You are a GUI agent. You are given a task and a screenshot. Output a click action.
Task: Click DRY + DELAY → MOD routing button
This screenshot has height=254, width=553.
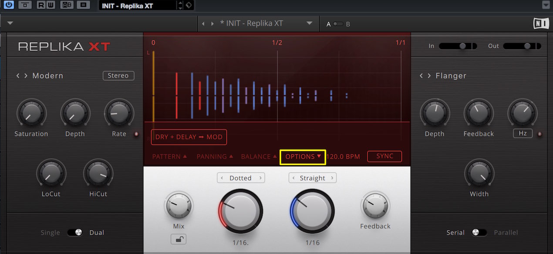click(189, 137)
